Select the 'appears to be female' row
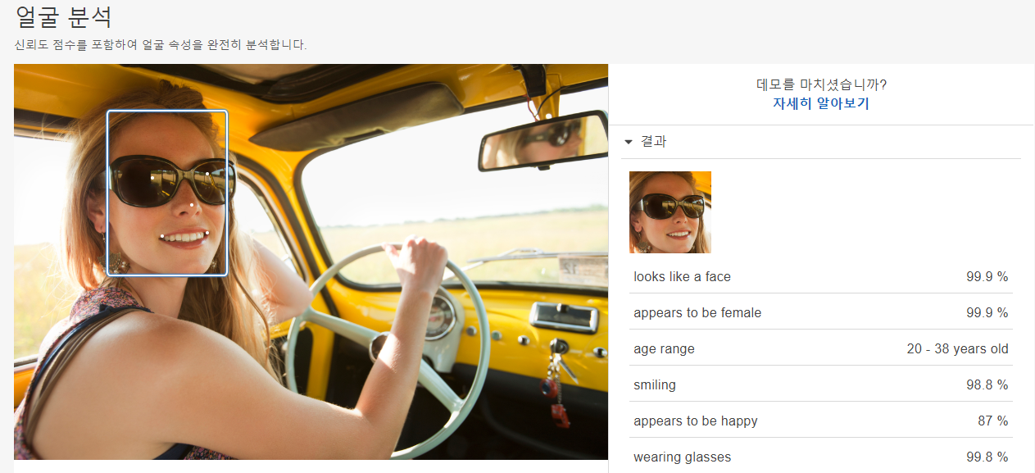 (x=821, y=312)
